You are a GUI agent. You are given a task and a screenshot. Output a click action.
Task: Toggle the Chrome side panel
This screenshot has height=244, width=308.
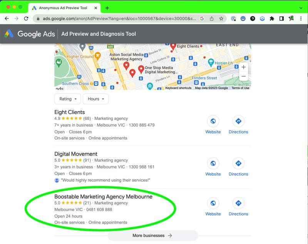pos(281,18)
